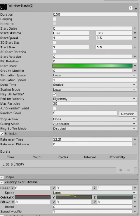Click the Offset Z field

tap(115, 202)
